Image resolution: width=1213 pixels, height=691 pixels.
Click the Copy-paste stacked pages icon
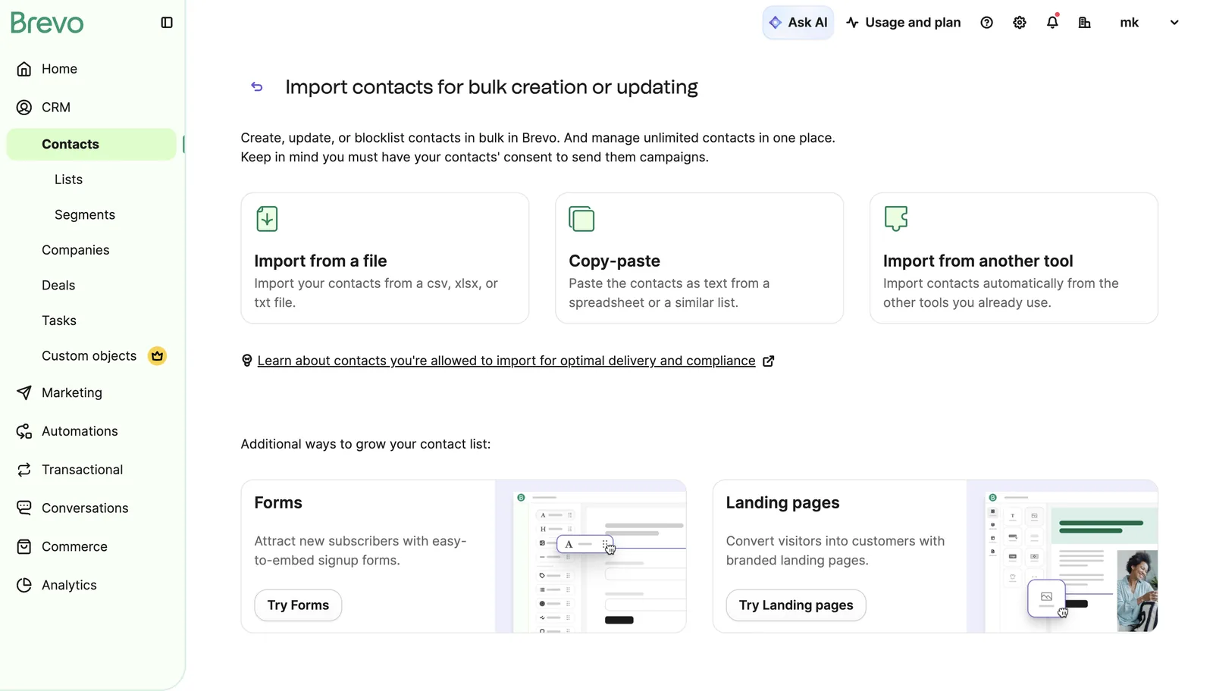tap(581, 219)
